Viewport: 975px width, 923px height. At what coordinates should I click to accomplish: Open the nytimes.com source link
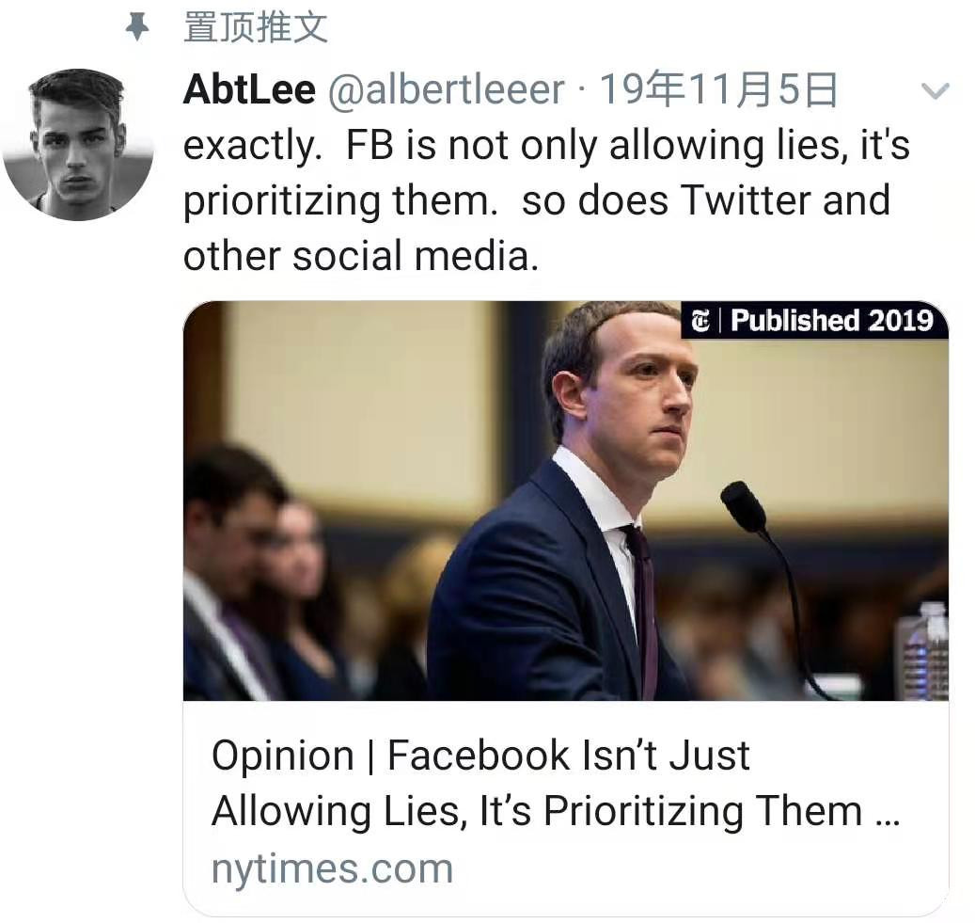point(332,868)
